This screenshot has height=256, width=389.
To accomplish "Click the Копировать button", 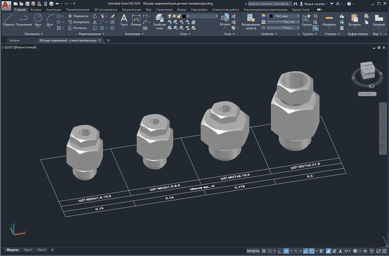I will tap(79, 22).
